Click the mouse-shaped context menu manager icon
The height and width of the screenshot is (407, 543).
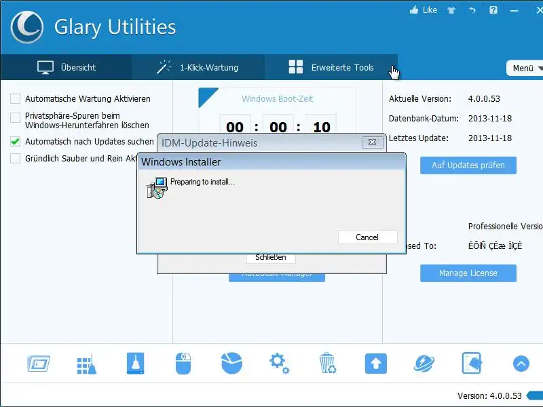(x=183, y=364)
